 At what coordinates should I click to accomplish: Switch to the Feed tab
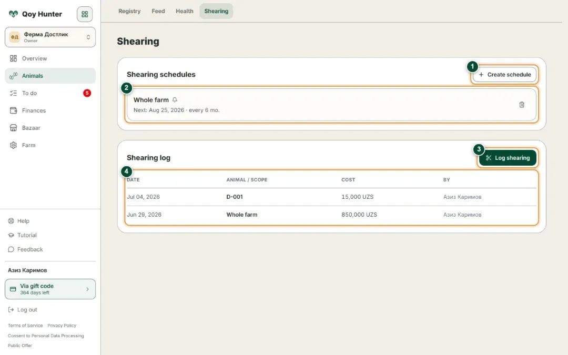point(158,11)
